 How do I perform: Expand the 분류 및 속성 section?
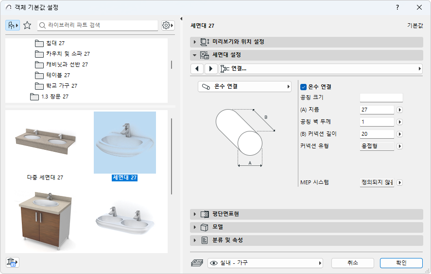point(195,241)
